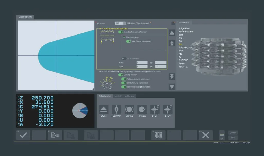Click the LiveWin button

pyautogui.click(x=233, y=133)
